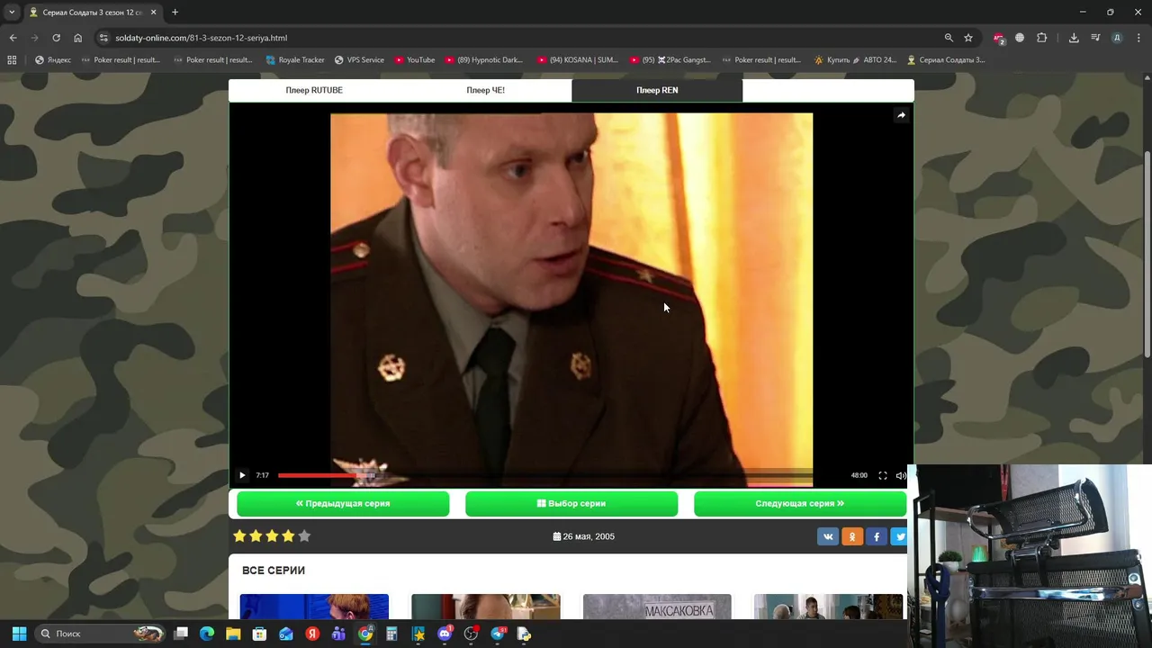This screenshot has height=648, width=1152.
Task: Open the media controls icon in the toolbar
Action: point(1095,38)
